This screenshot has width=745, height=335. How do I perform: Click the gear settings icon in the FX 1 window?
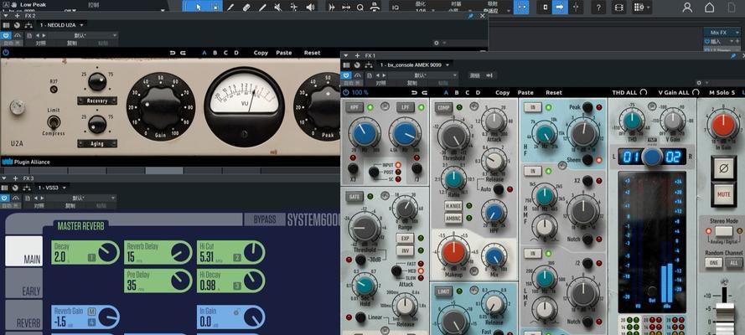click(698, 83)
